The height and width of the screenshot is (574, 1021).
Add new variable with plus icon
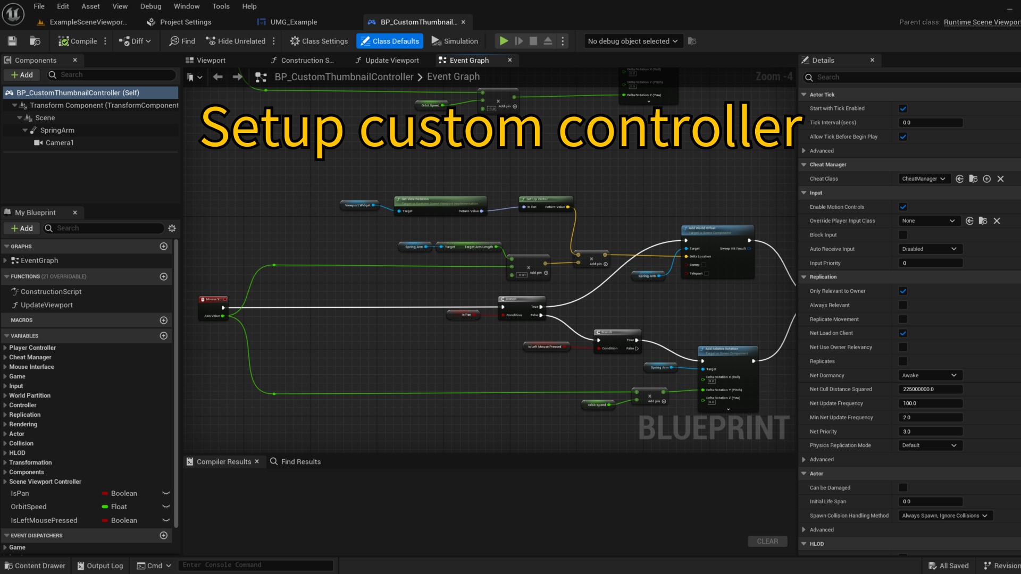point(164,336)
